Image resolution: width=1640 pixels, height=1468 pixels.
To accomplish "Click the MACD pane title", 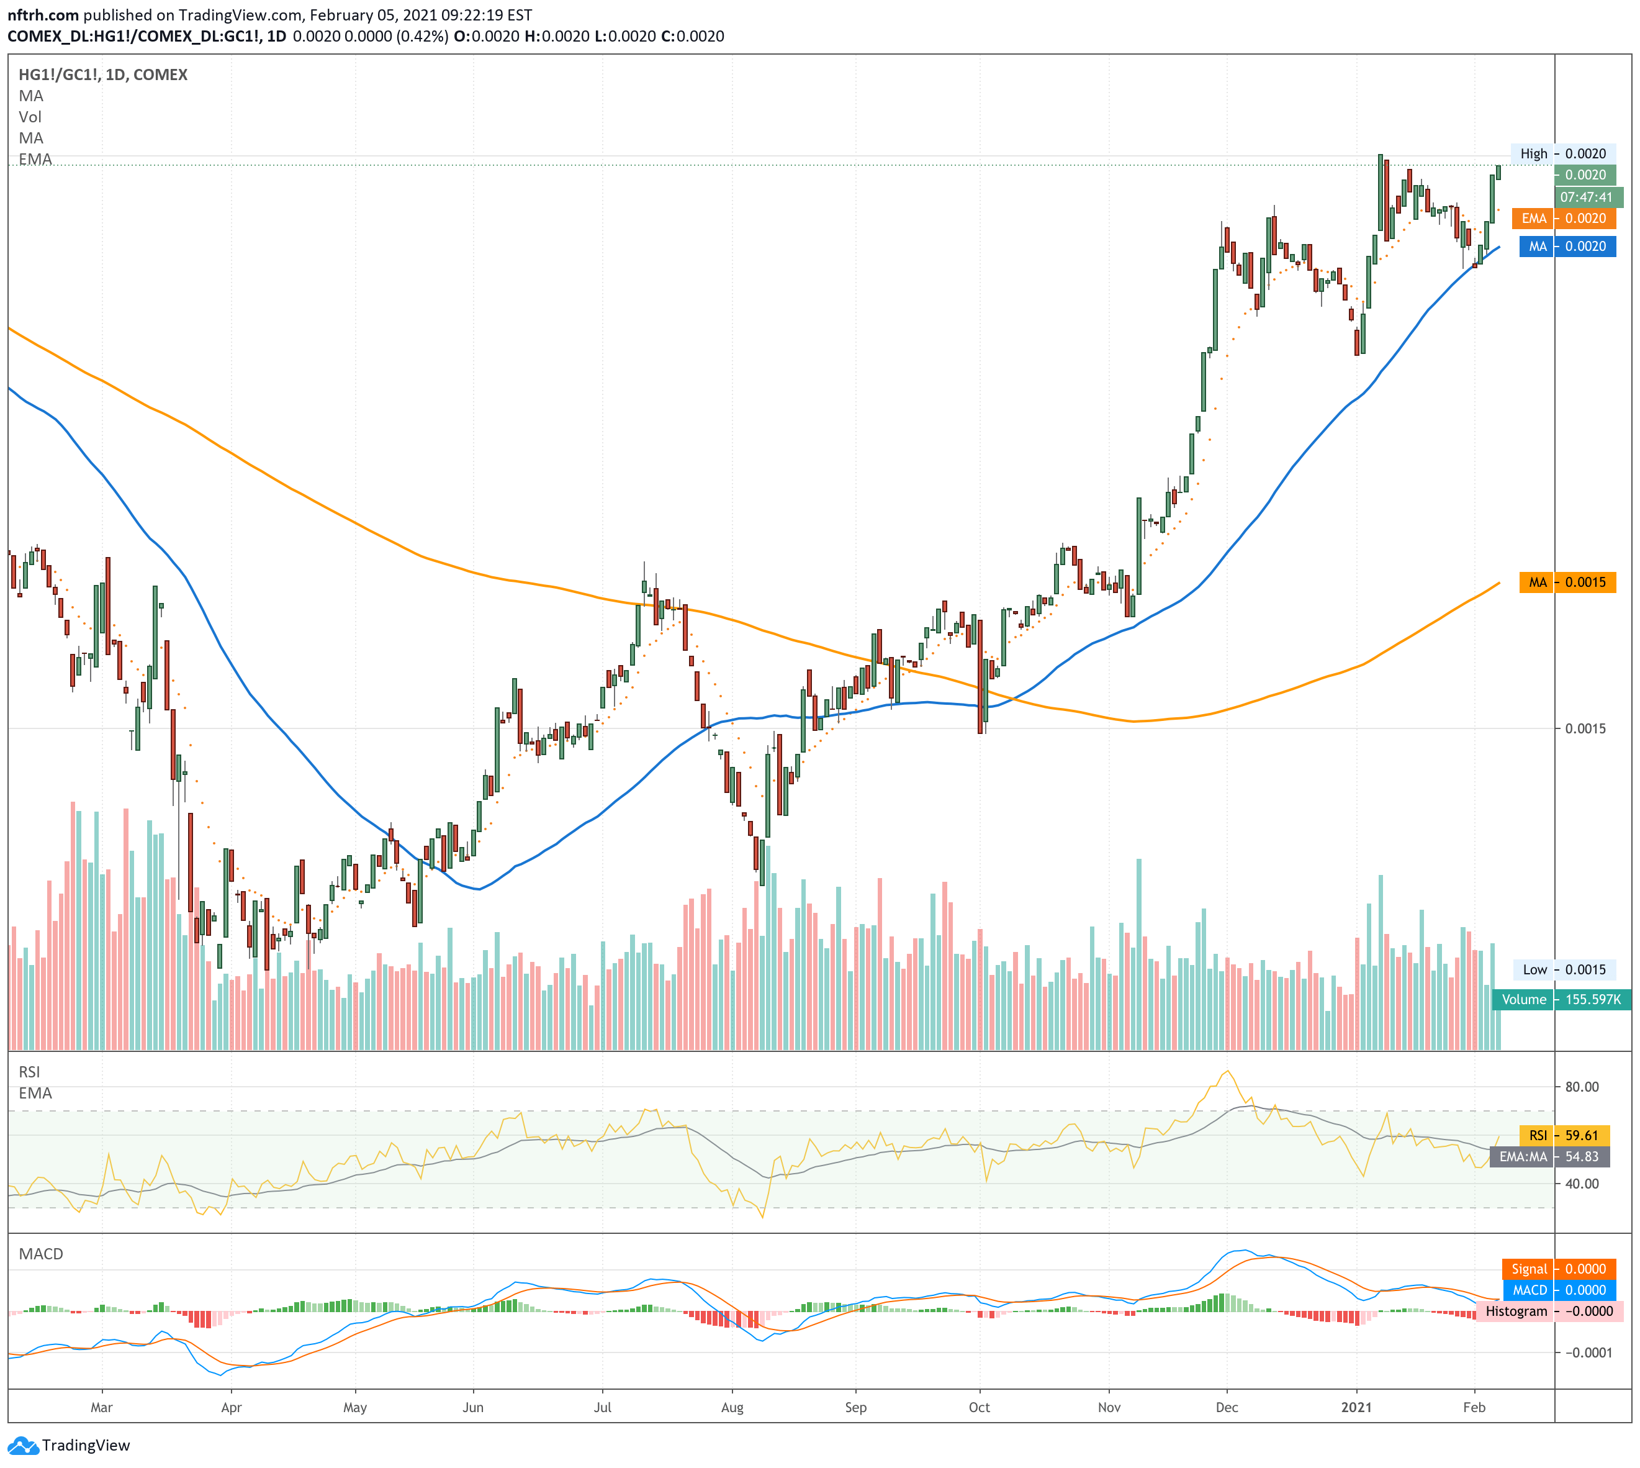I will pos(41,1254).
